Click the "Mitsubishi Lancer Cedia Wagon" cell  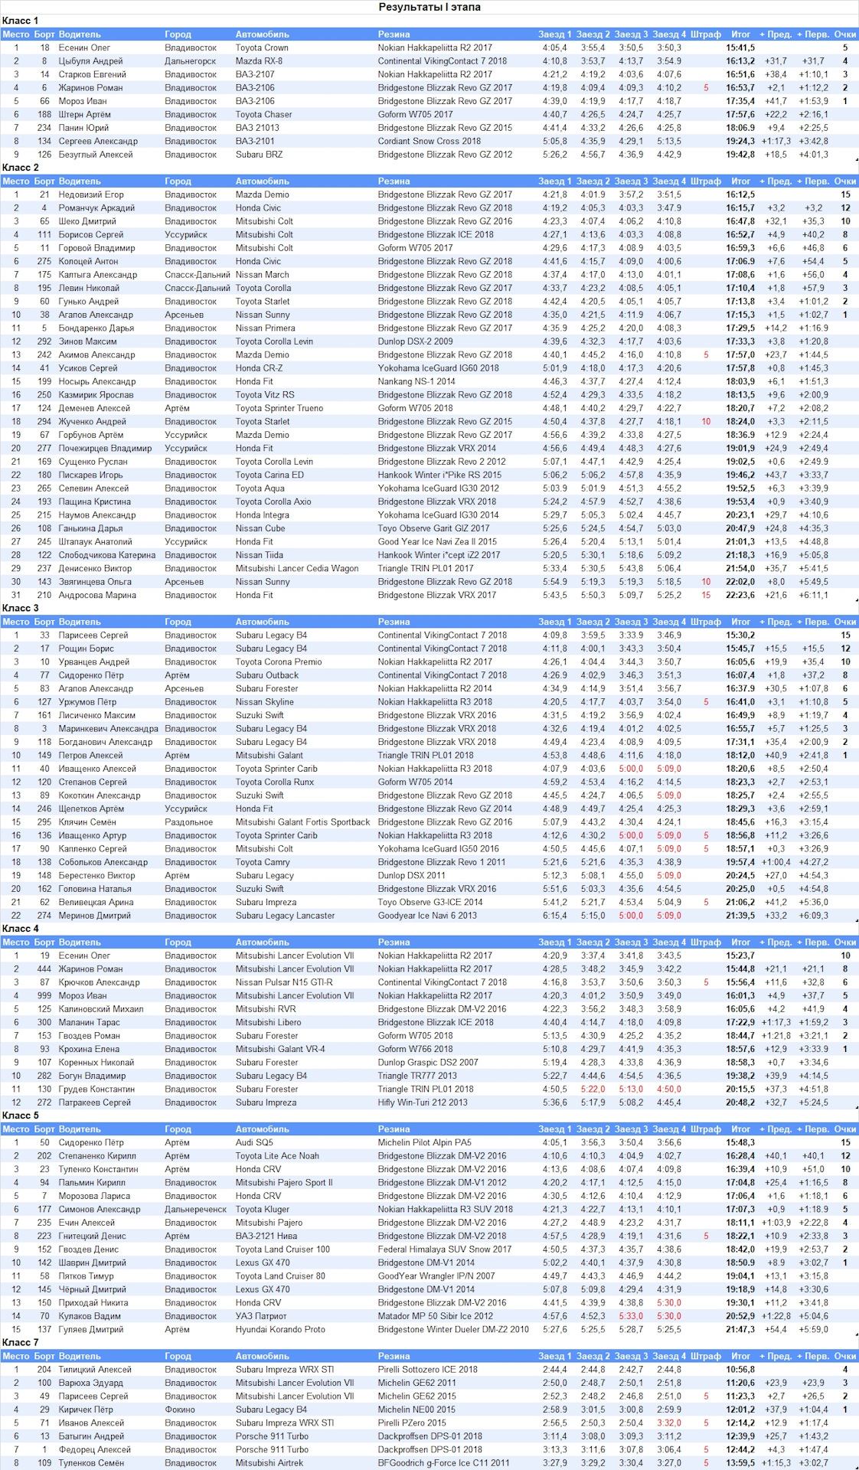(297, 569)
